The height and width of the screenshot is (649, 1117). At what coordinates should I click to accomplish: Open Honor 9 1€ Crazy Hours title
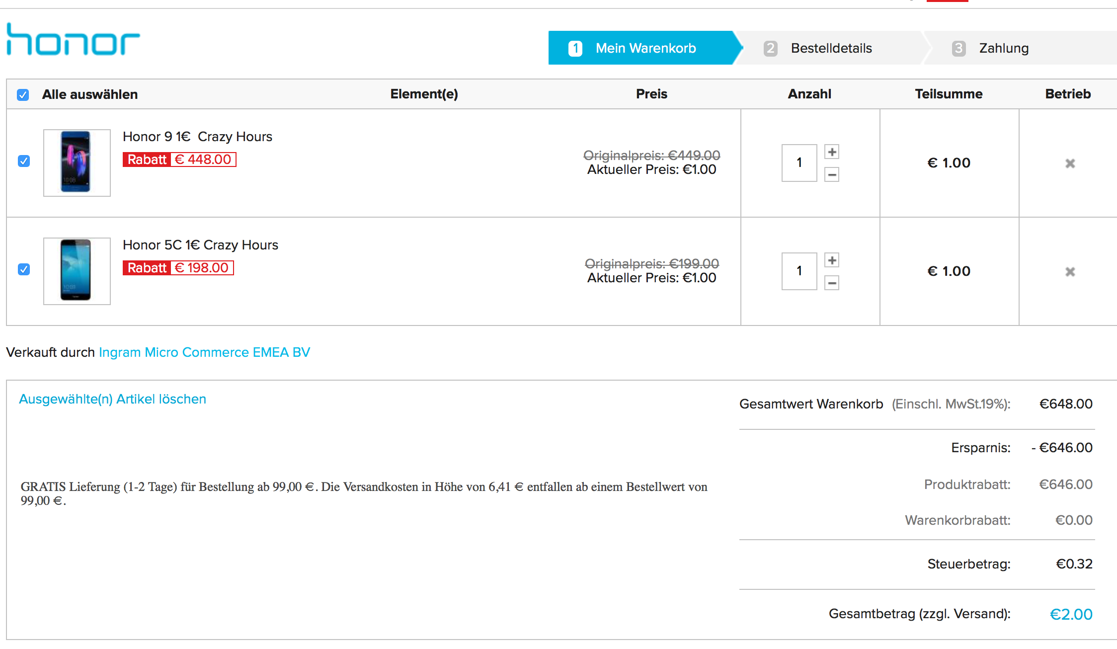[197, 137]
